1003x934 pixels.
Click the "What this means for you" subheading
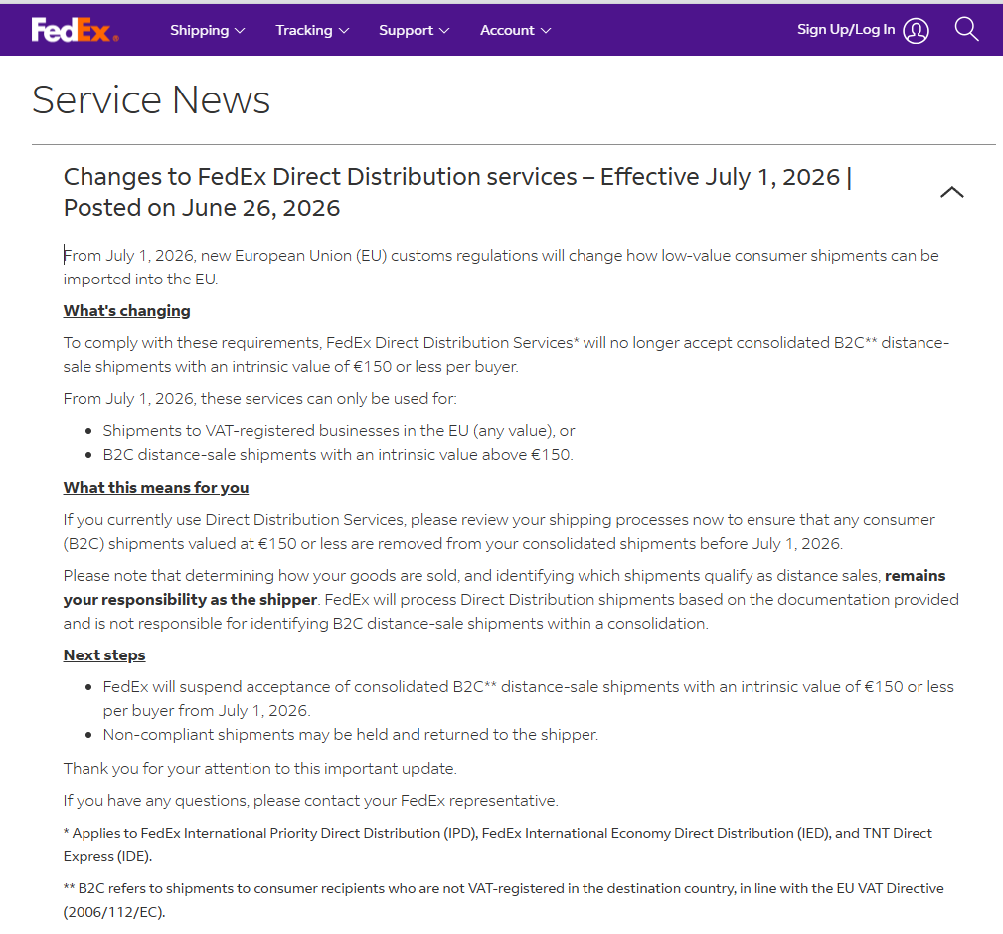click(156, 487)
